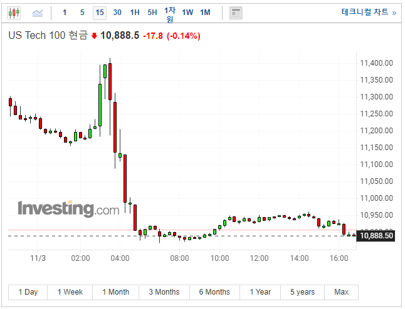Viewport: 405px width, 309px height.
Task: Click the 08:00 time axis label
Action: pyautogui.click(x=179, y=258)
